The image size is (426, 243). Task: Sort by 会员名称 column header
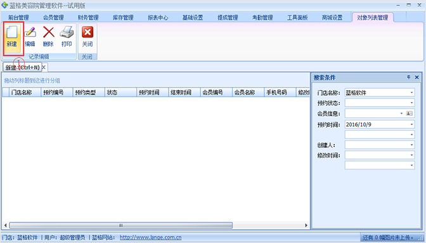pyautogui.click(x=248, y=93)
